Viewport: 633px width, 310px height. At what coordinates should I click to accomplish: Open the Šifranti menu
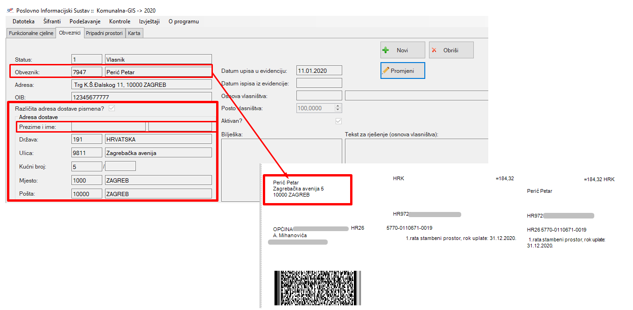pyautogui.click(x=52, y=21)
